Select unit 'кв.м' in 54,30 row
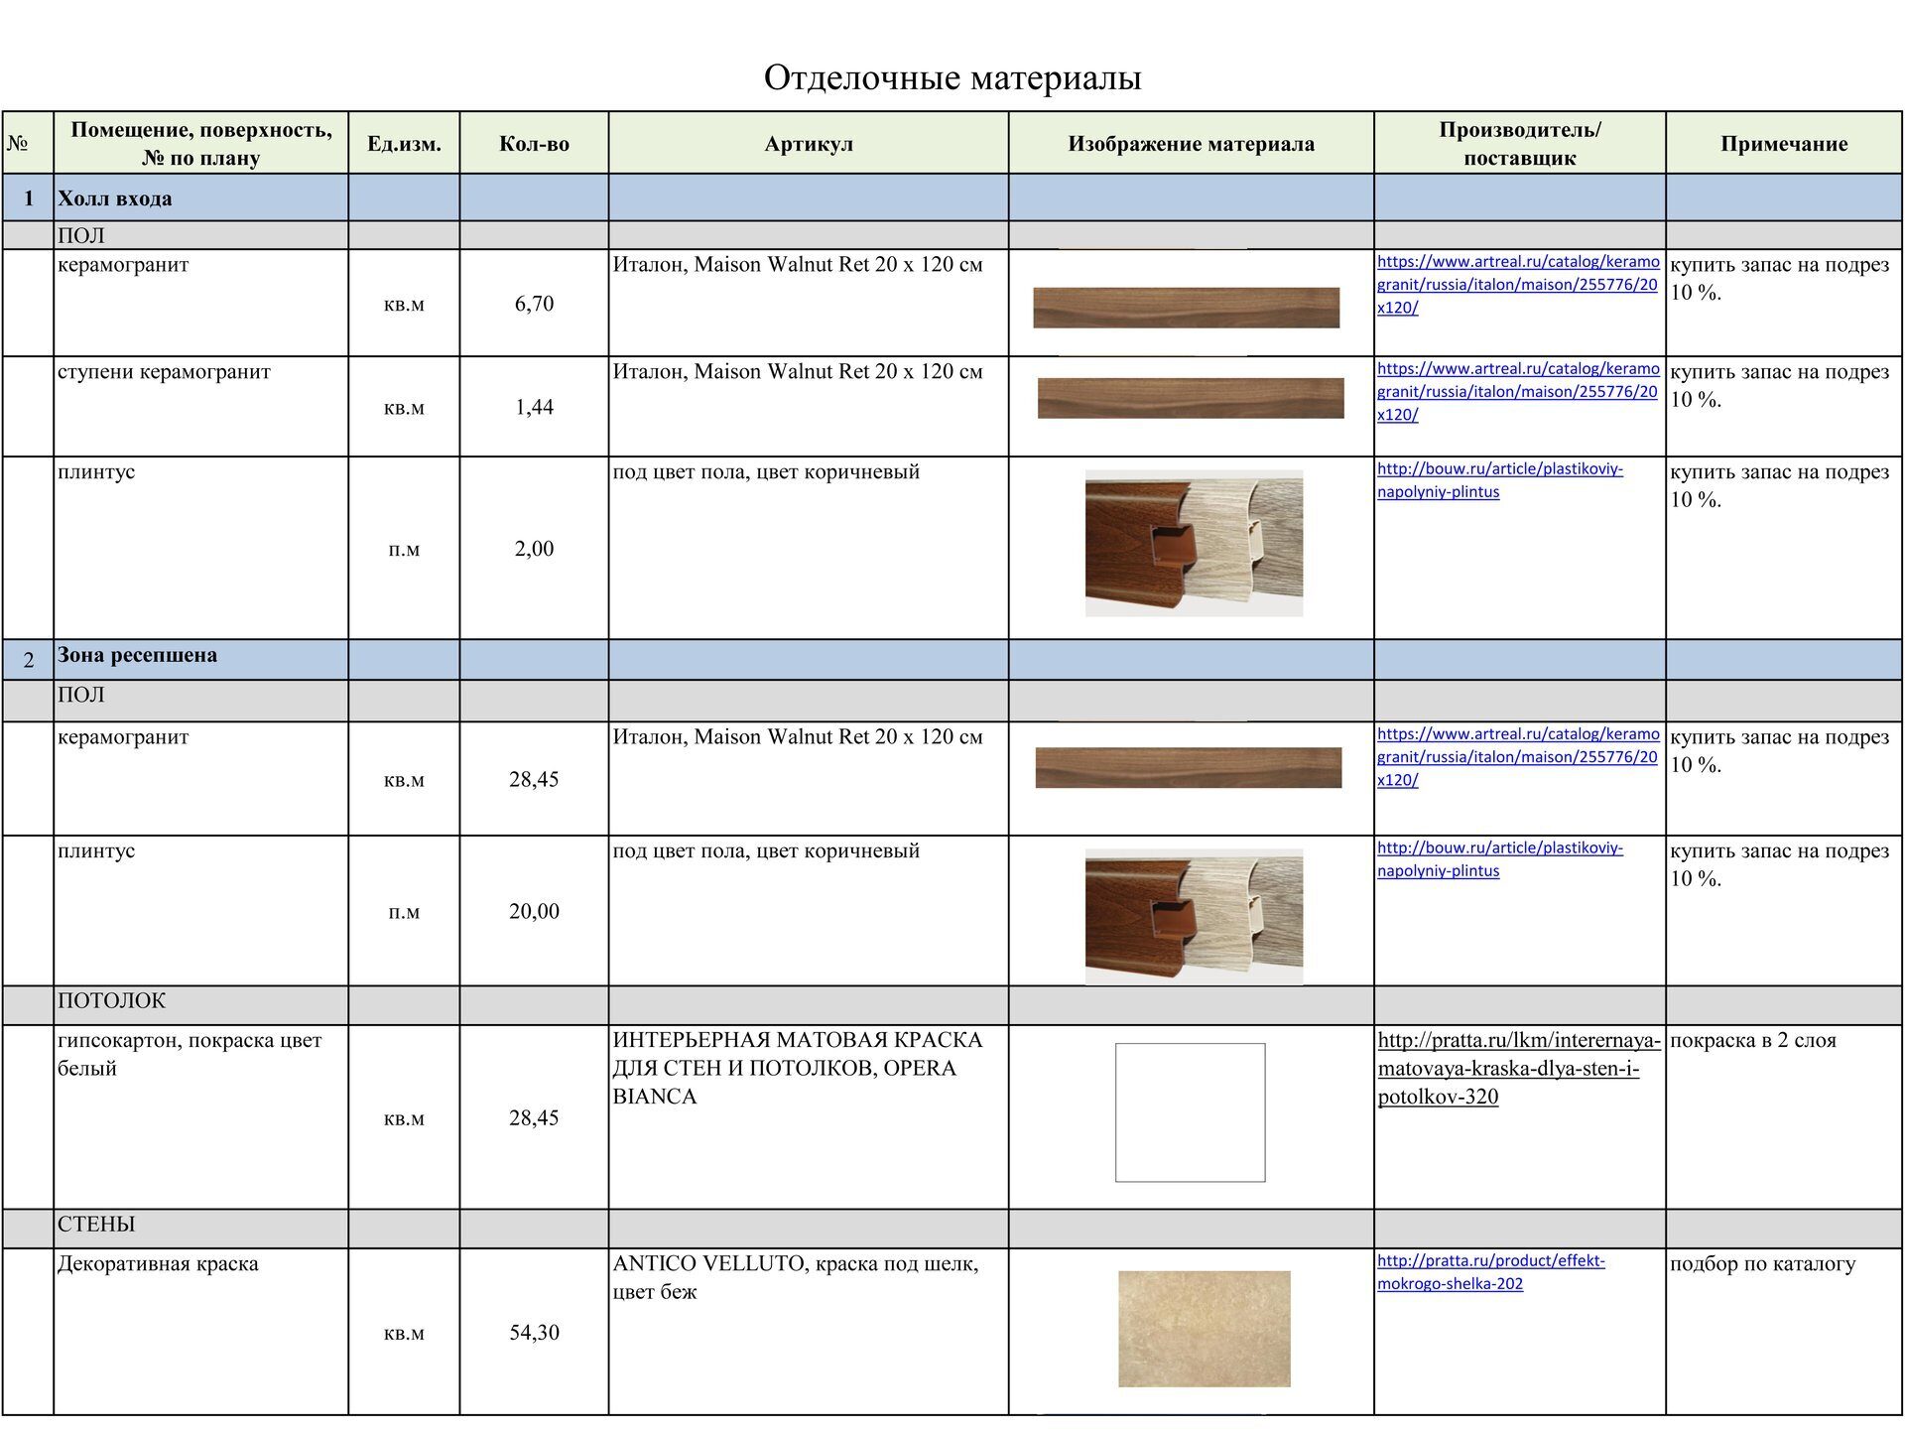Viewport: 1905px width, 1430px height. 404,1332
